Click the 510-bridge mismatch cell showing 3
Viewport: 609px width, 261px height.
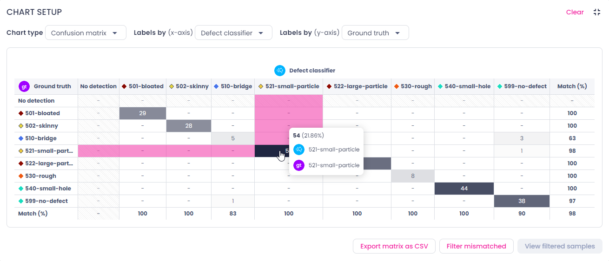(x=522, y=138)
